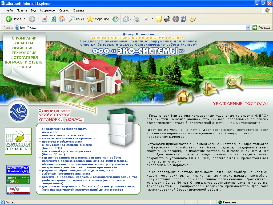
Task: Open the Сервис menu
Action: [64, 10]
